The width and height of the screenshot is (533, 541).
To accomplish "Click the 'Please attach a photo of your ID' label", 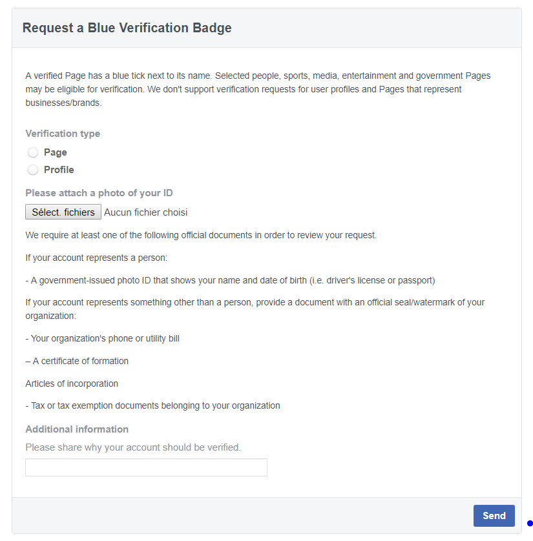I will [99, 193].
